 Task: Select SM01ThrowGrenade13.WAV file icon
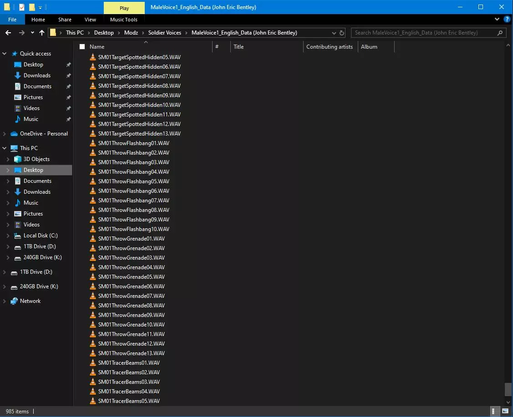tap(93, 353)
